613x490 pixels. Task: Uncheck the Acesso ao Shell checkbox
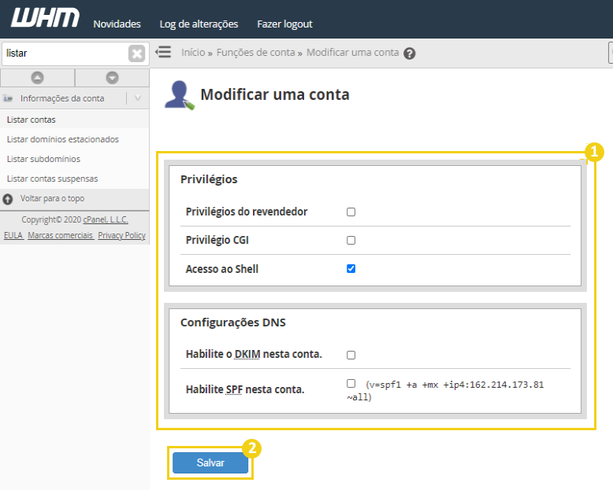click(351, 269)
